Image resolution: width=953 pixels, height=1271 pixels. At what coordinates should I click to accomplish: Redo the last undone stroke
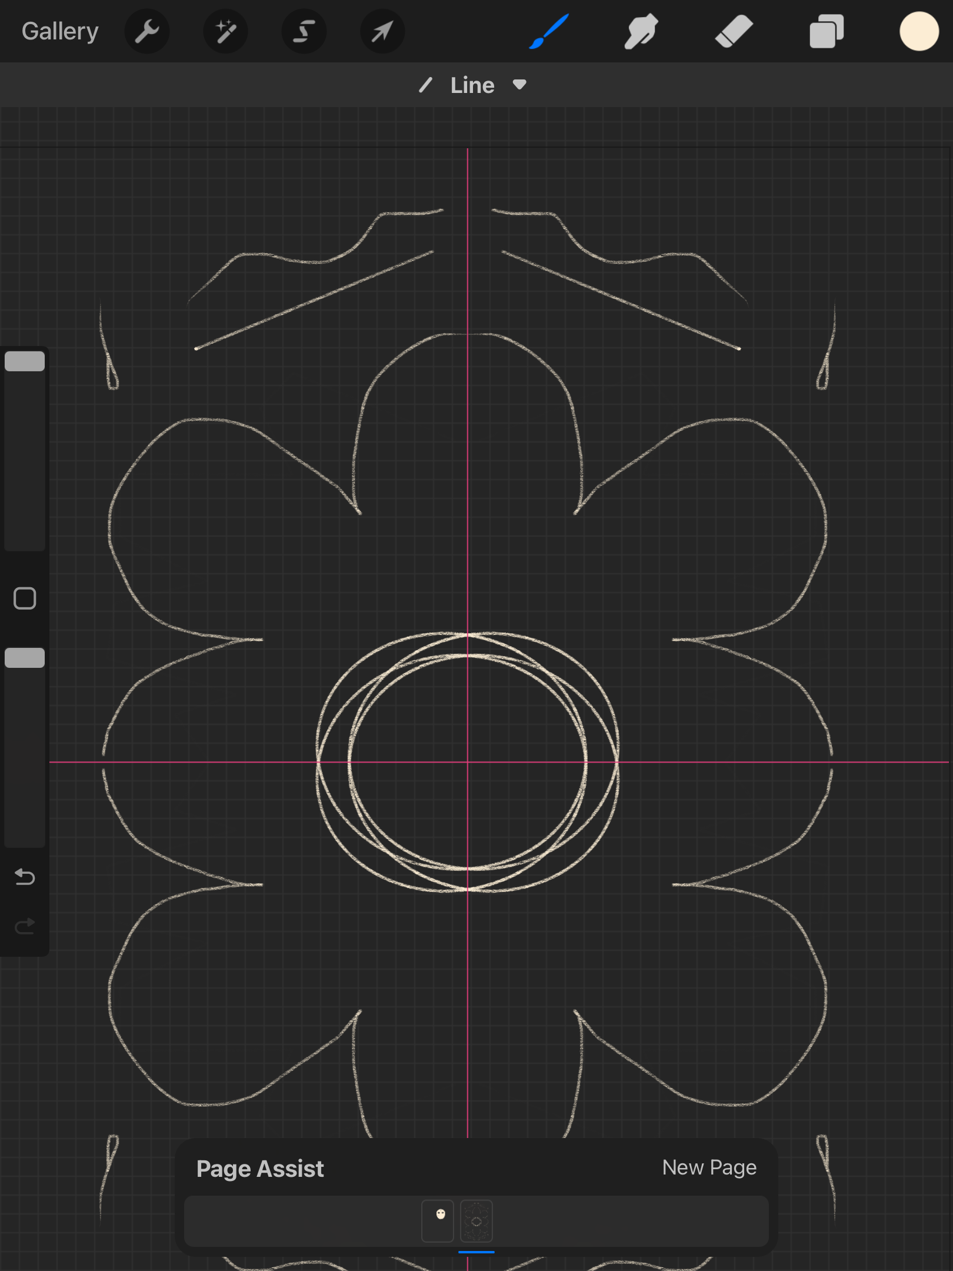click(x=25, y=927)
